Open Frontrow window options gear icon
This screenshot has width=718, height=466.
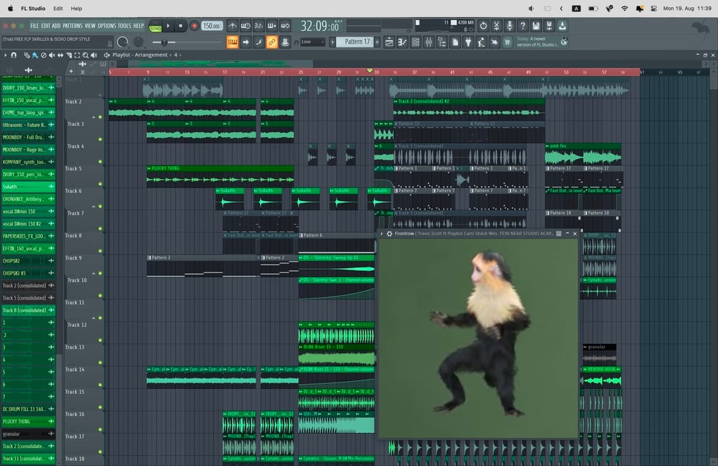[389, 233]
